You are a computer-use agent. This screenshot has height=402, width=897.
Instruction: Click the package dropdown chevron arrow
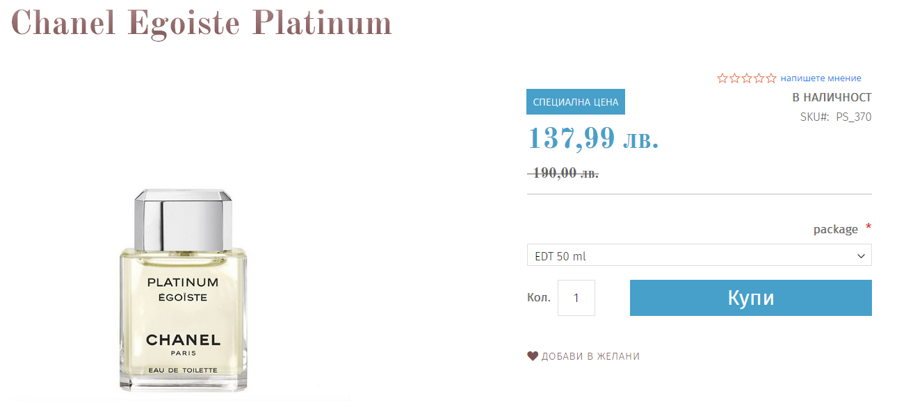(x=862, y=256)
